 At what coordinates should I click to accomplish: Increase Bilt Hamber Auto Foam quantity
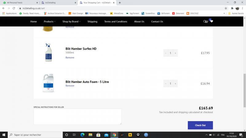175,83
